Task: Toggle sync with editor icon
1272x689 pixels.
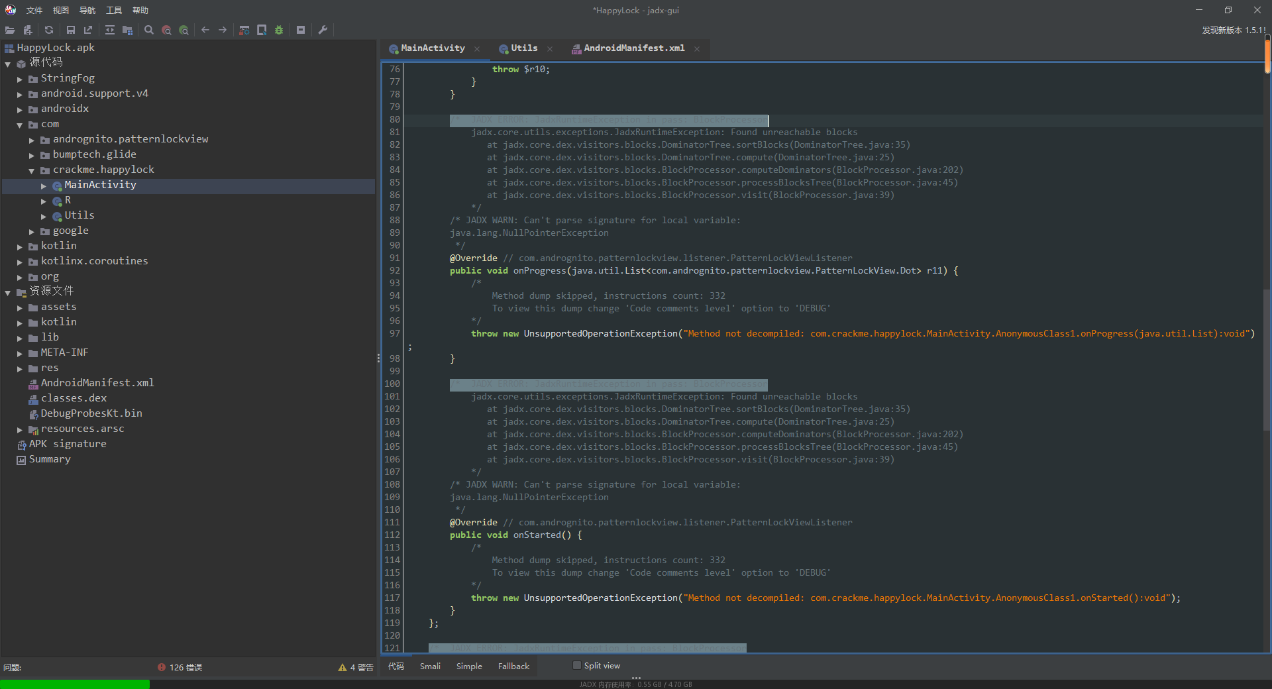Action: pyautogui.click(x=110, y=30)
